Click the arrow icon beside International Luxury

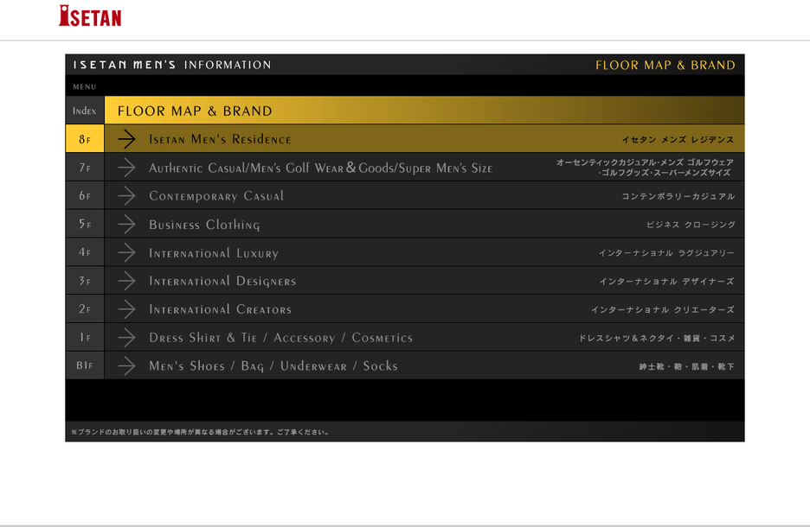(x=126, y=252)
